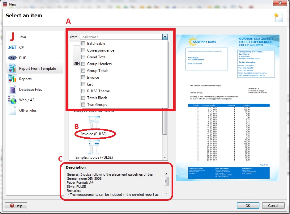Click the Filter <All items> combo field
This screenshot has height=214, width=290.
pyautogui.click(x=121, y=37)
